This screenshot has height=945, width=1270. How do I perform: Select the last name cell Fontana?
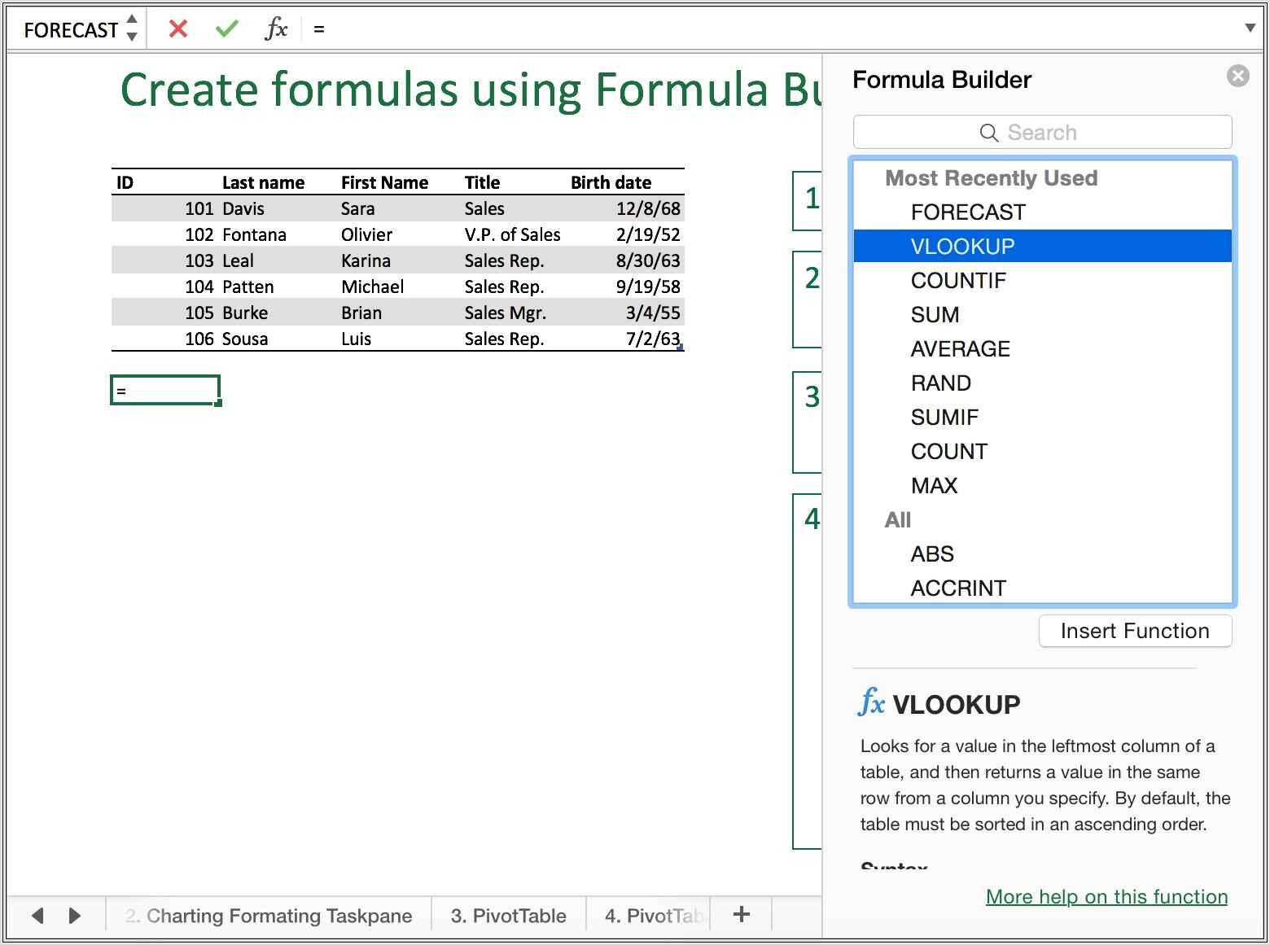coord(254,234)
